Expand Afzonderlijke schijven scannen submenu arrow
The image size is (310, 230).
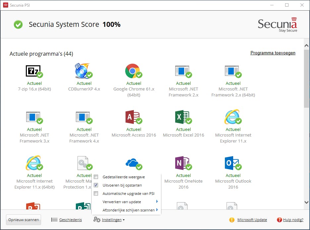157,210
